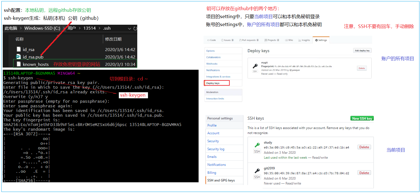Click the id_rsa.pub Publisher file icon
Screen dimensions: 420x193
pyautogui.click(x=18, y=57)
